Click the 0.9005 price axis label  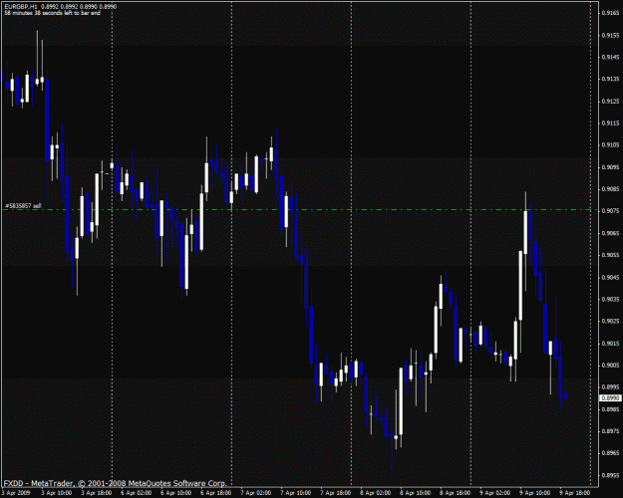click(610, 365)
